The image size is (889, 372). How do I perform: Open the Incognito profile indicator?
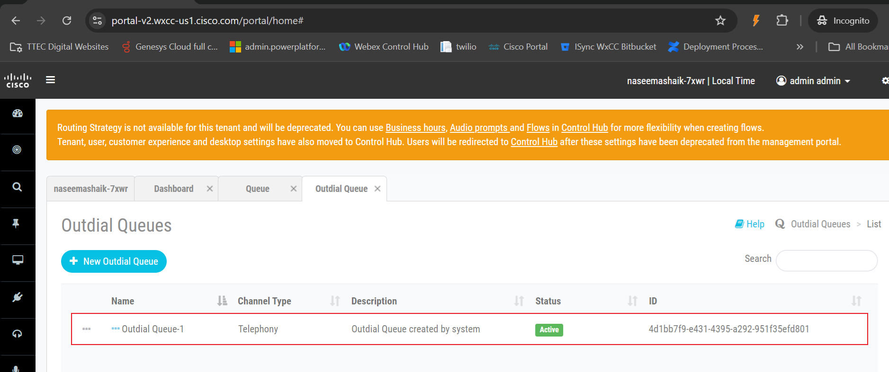click(843, 20)
